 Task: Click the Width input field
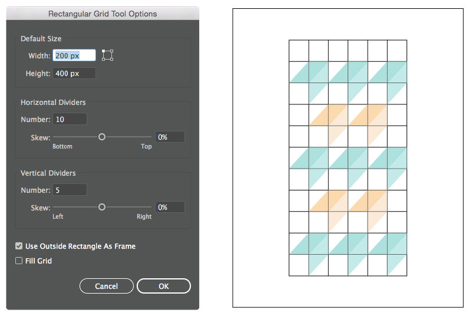pos(74,55)
